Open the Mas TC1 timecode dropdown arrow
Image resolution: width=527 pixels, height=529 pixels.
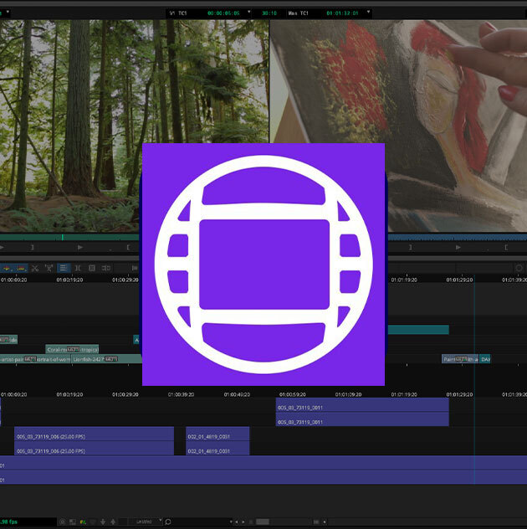368,12
